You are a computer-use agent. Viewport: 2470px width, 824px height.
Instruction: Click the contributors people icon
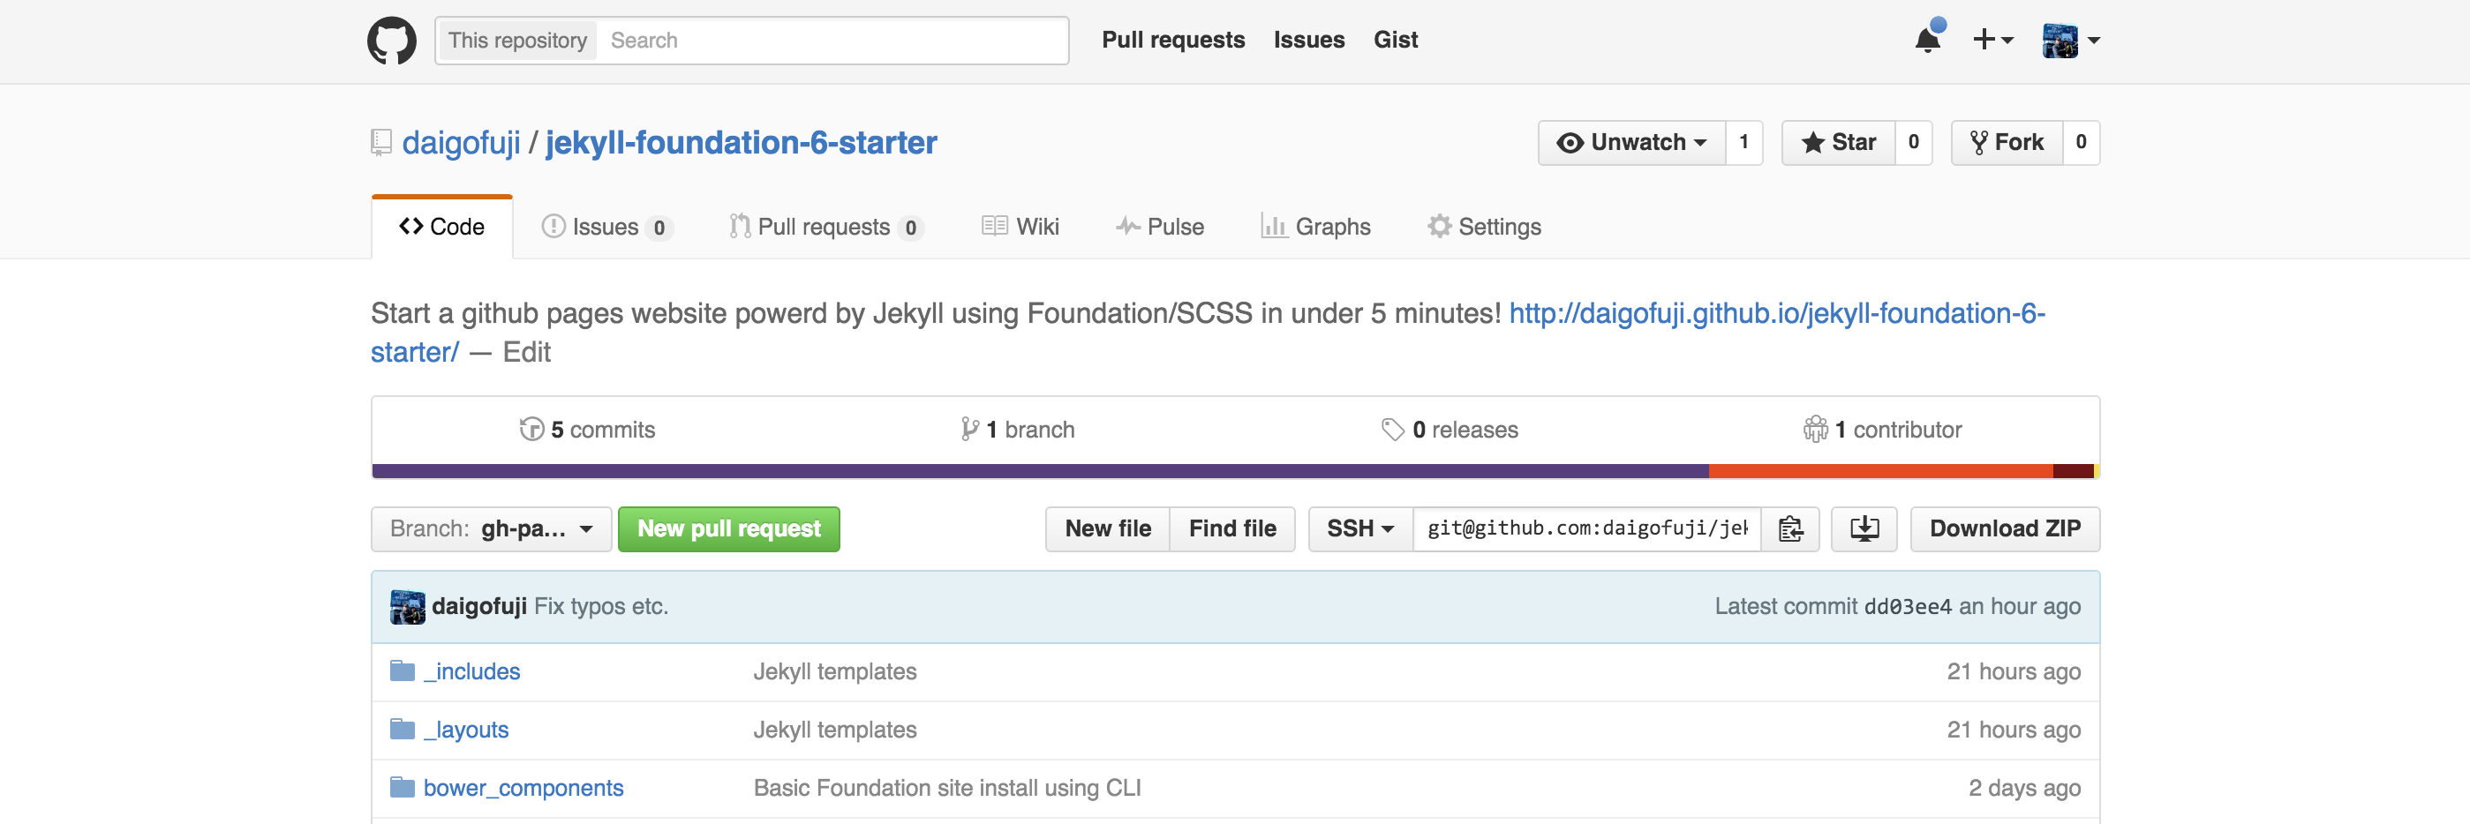point(1815,430)
